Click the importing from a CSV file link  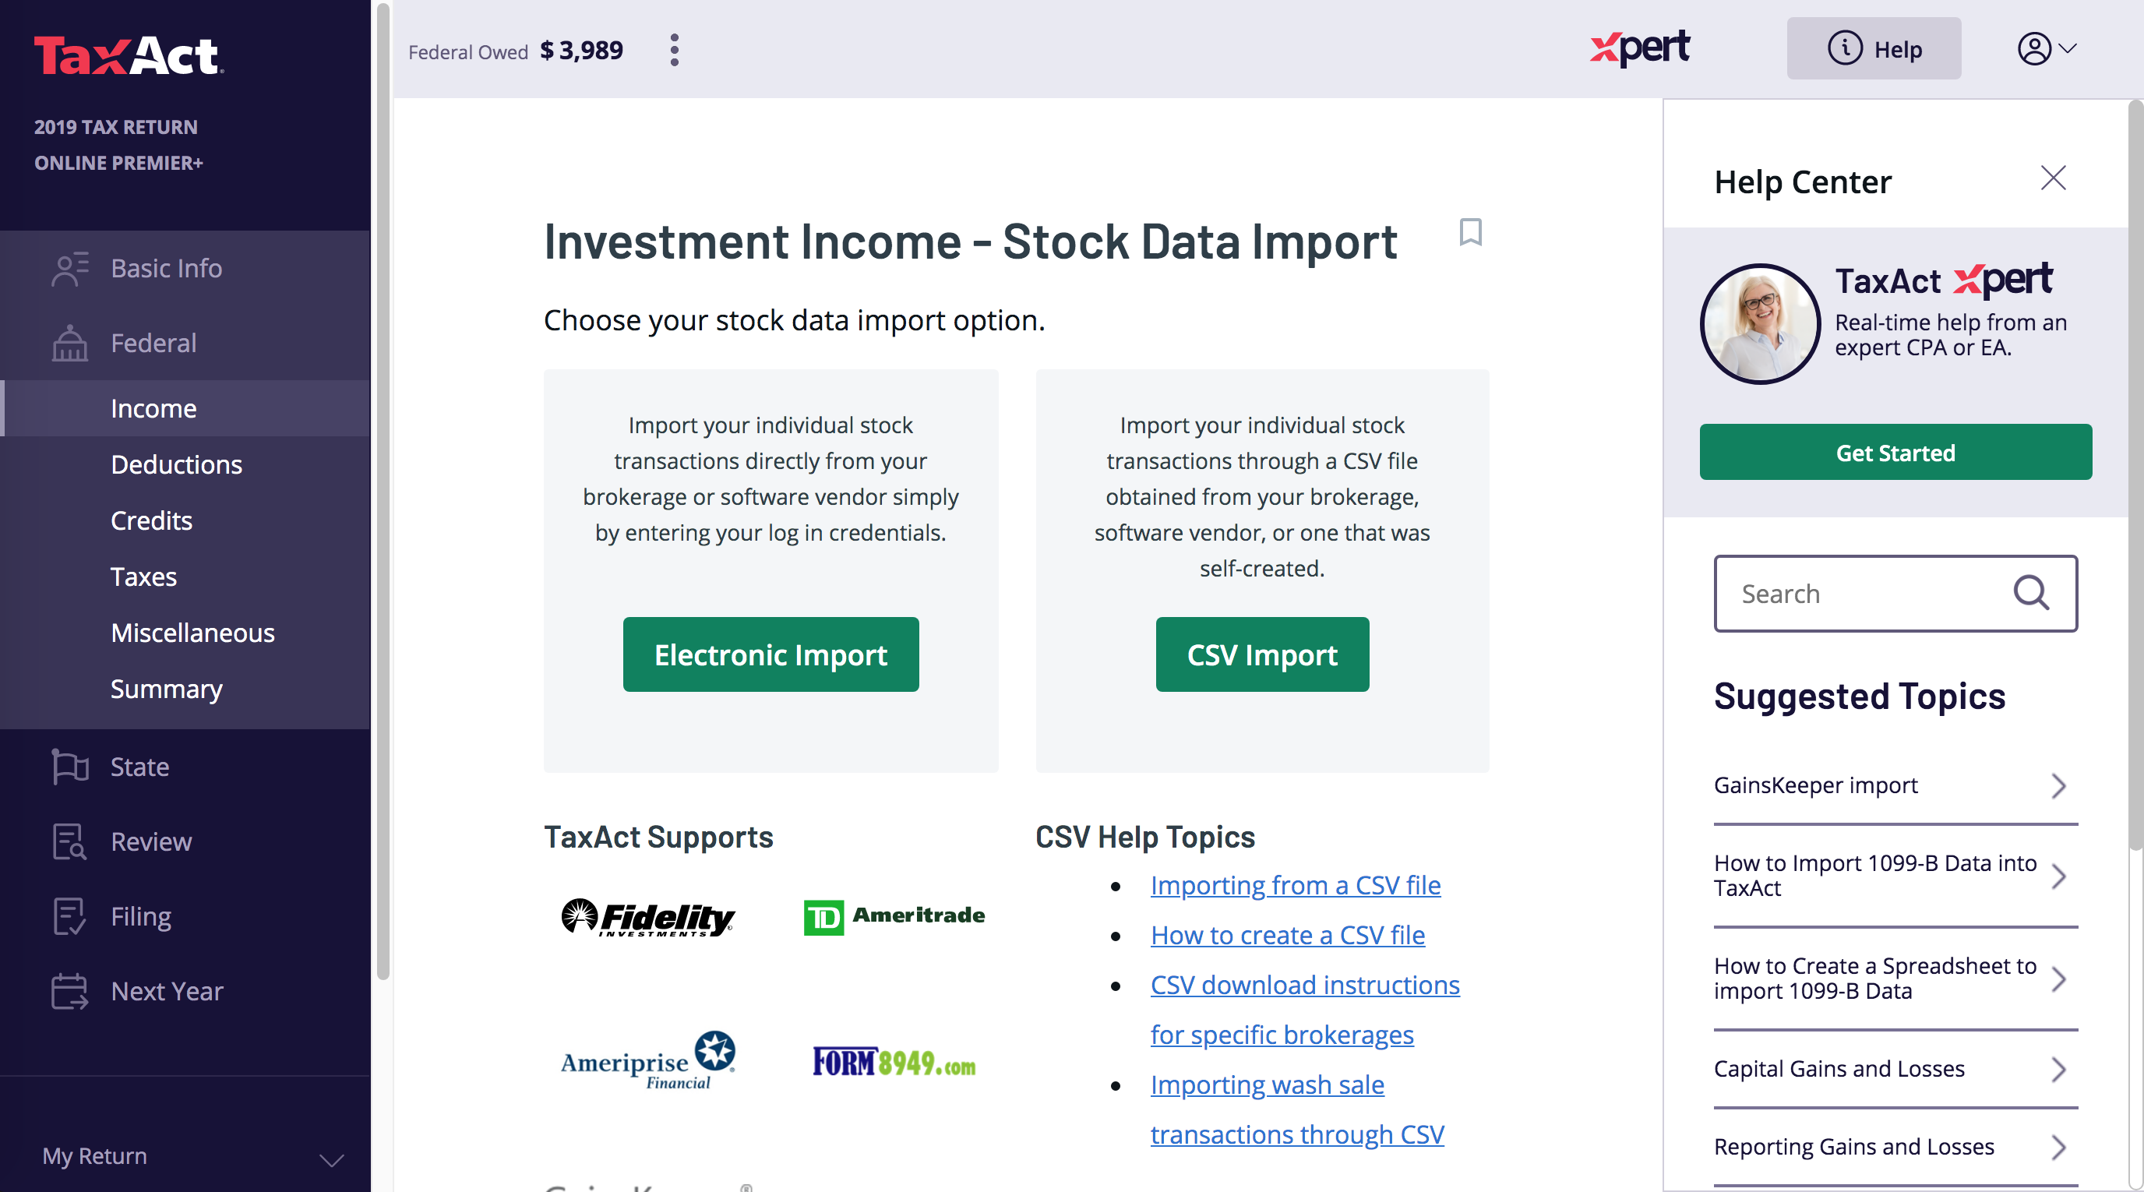point(1296,883)
